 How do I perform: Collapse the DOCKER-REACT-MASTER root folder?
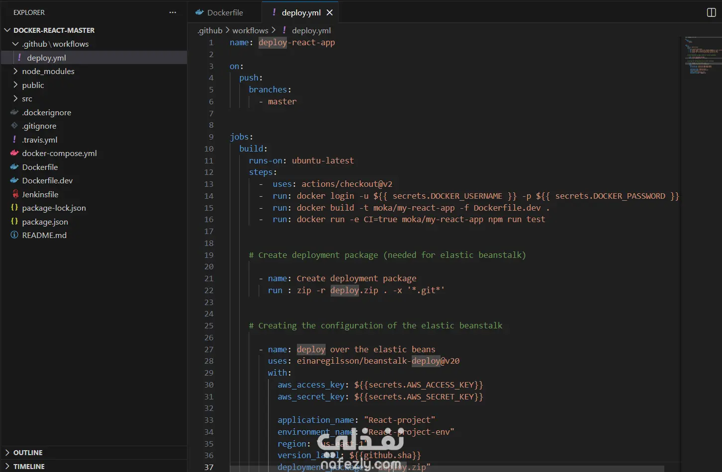point(7,30)
